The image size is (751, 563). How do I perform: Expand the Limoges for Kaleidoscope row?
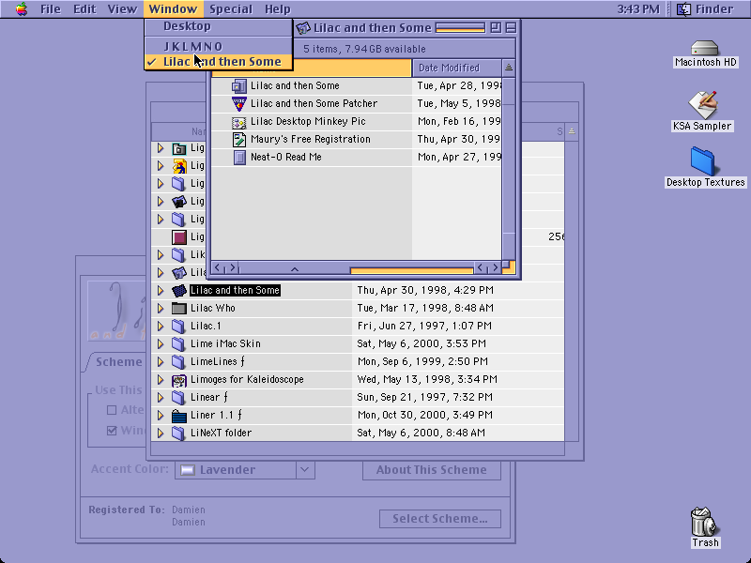(x=161, y=380)
